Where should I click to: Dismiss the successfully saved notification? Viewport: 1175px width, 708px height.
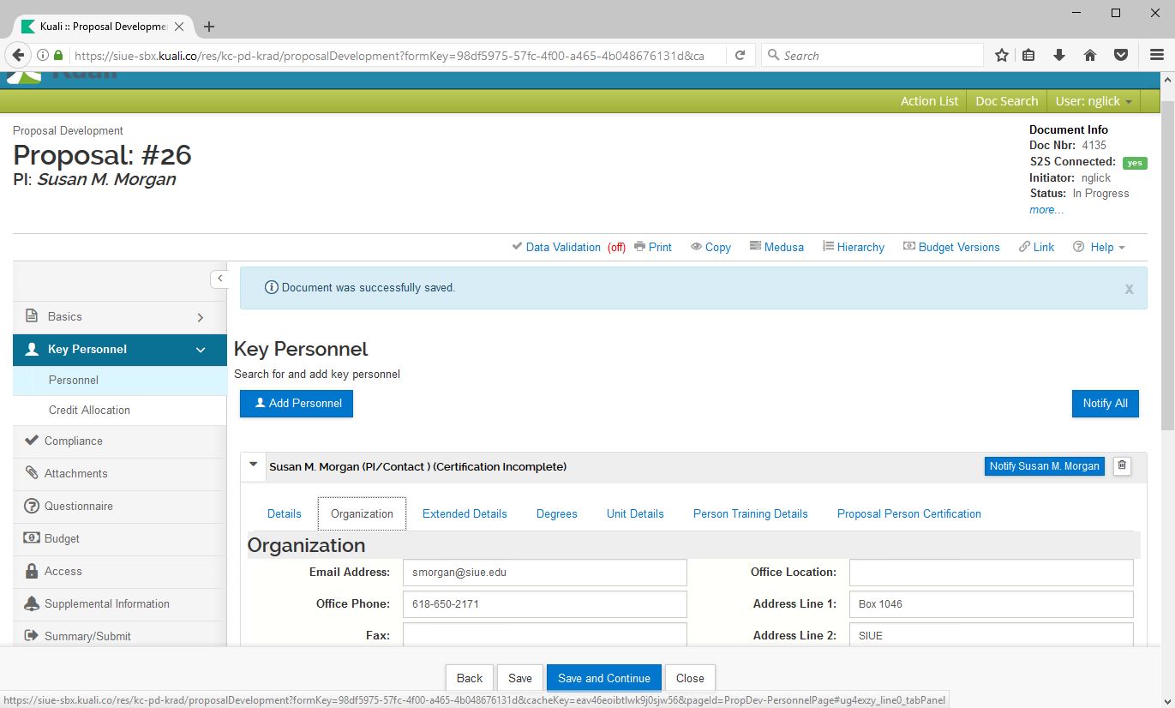[x=1129, y=290]
